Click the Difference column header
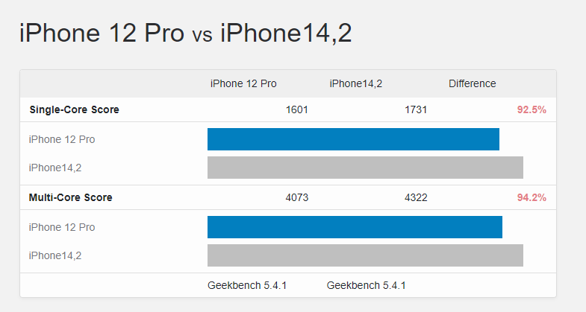This screenshot has width=586, height=312. [472, 83]
